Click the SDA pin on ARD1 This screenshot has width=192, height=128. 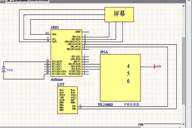point(54,34)
